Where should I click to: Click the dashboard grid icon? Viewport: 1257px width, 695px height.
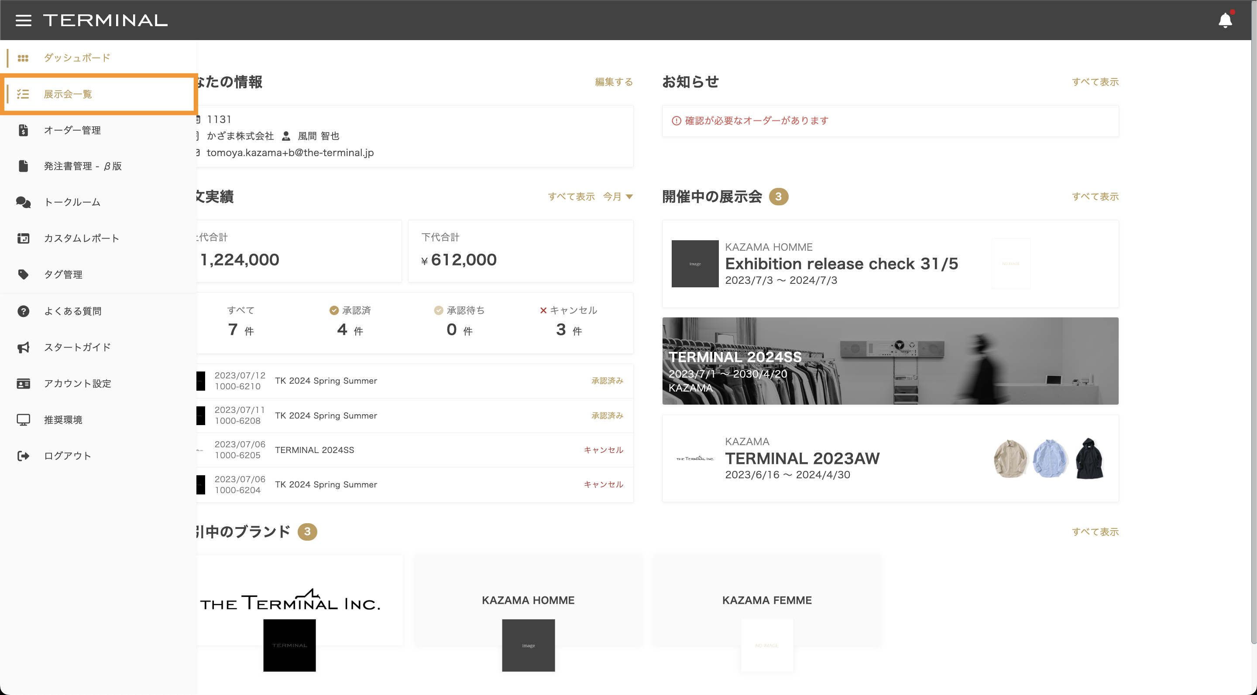tap(23, 58)
